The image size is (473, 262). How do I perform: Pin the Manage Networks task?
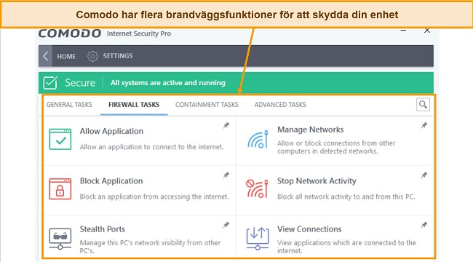[x=424, y=125]
